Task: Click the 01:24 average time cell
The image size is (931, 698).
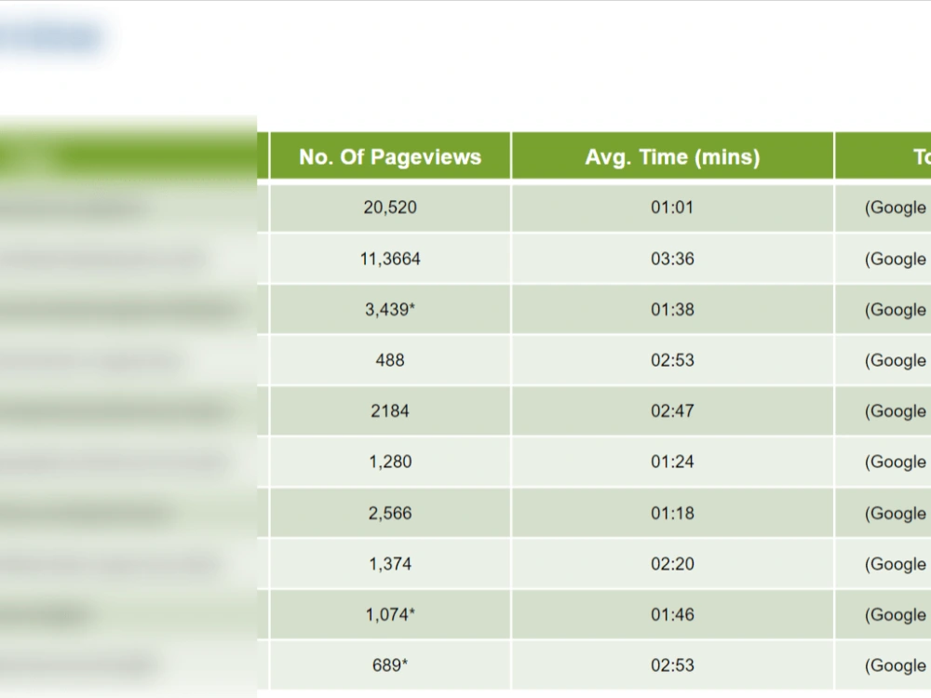Action: click(x=672, y=462)
